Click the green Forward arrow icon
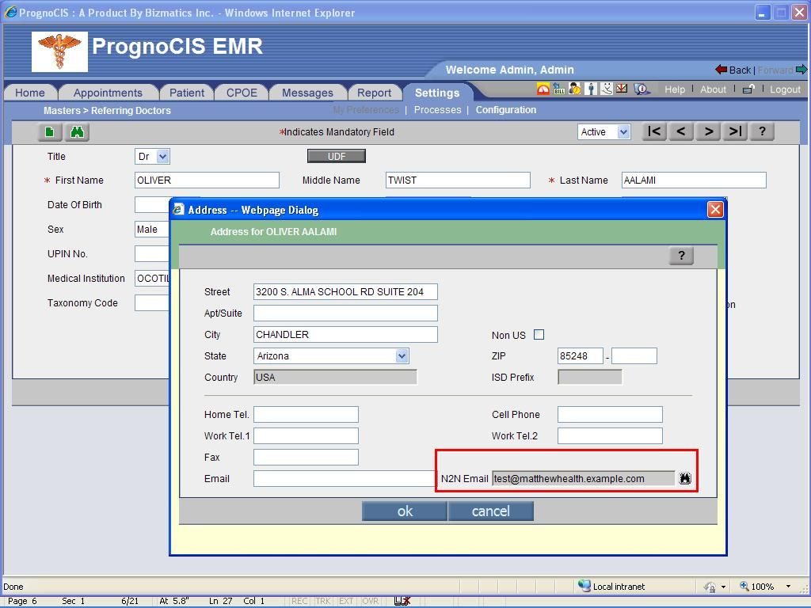Screen dimensions: 811x608 [x=801, y=70]
